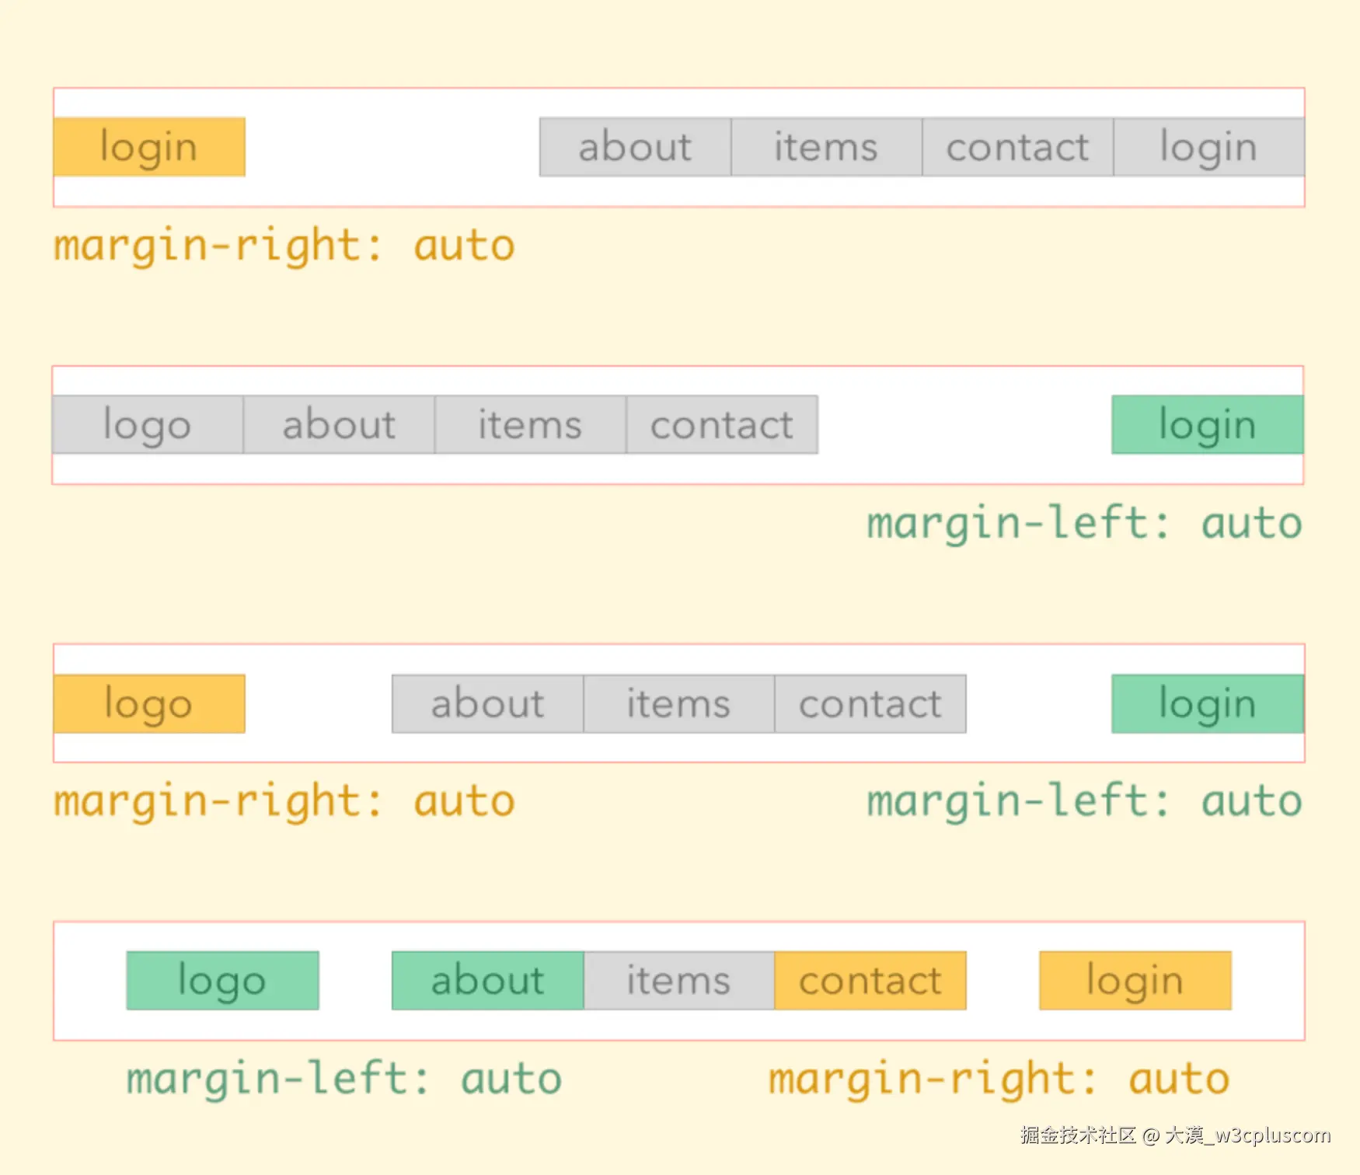Select gray logo in second navbar
Screen dimensions: 1360x1175
click(148, 424)
